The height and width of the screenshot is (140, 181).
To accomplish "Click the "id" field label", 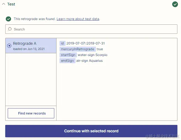I will [x=63, y=43].
